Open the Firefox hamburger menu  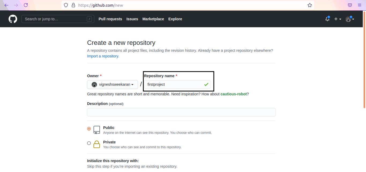[x=360, y=5]
